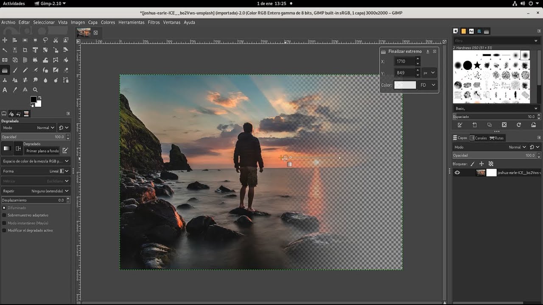
Task: Click the black foreground color swatch
Action: coord(34,99)
